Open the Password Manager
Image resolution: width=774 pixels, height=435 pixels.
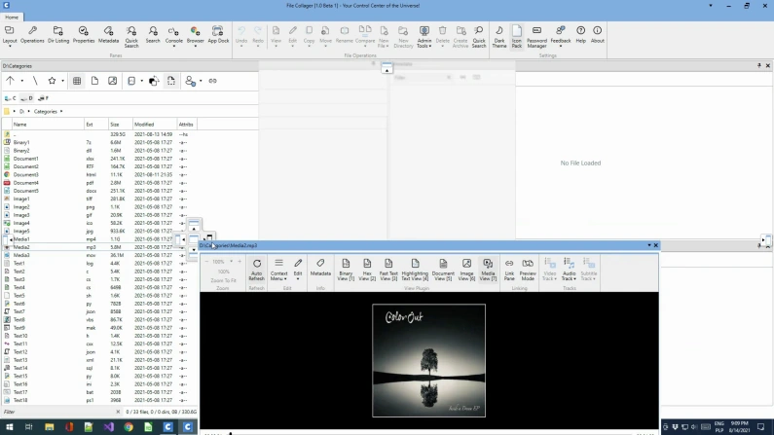coord(536,37)
